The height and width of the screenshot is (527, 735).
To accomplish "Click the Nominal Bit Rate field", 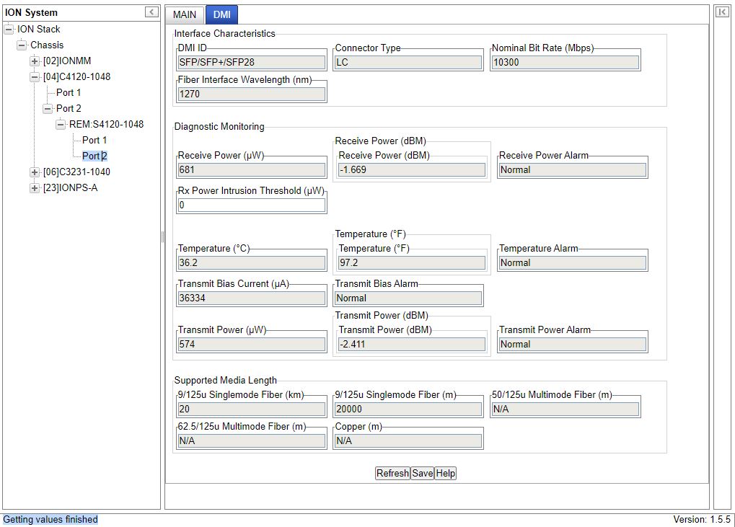I will [x=565, y=63].
